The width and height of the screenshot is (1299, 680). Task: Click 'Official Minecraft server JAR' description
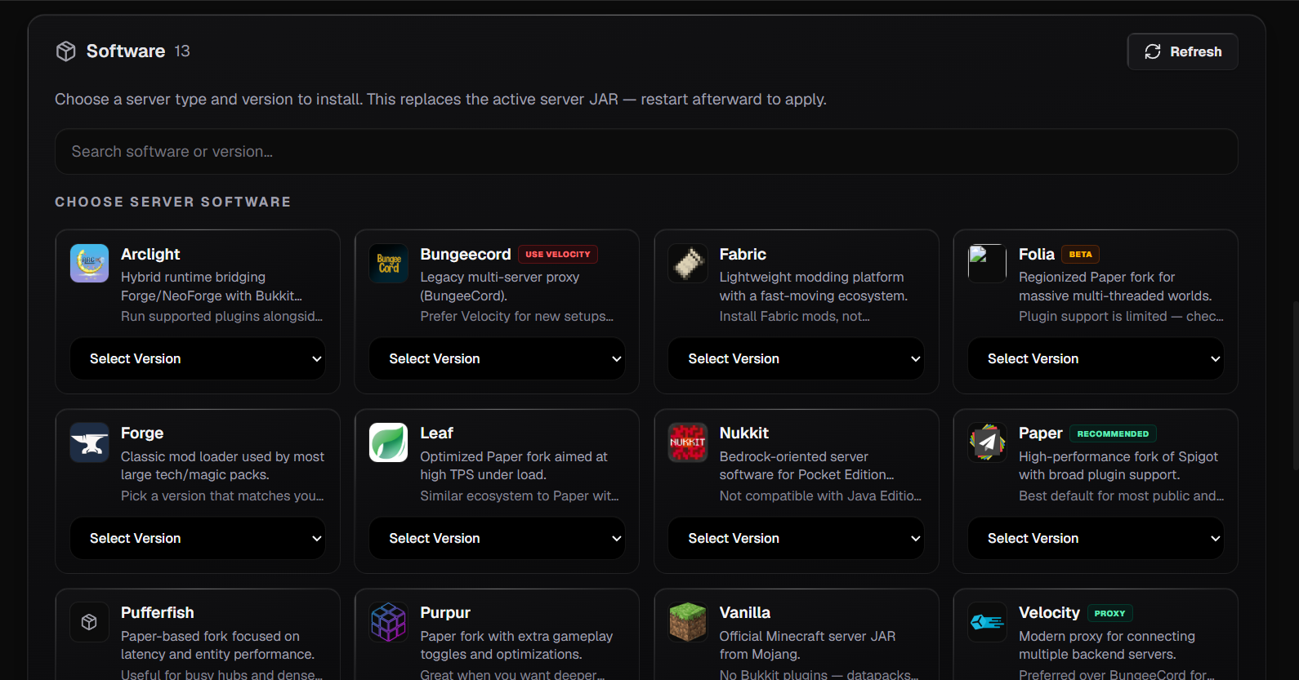[x=807, y=636]
